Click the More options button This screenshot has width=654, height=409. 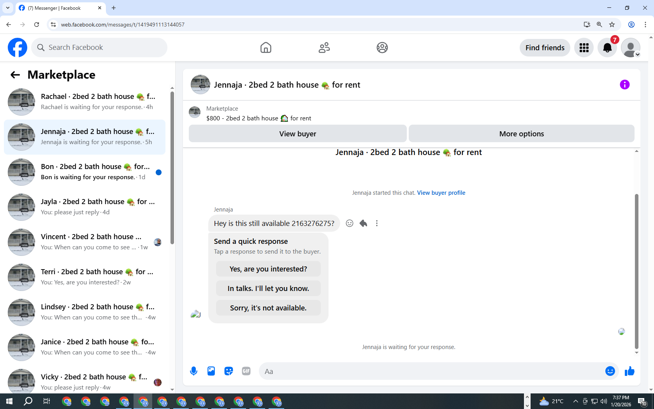(x=522, y=134)
